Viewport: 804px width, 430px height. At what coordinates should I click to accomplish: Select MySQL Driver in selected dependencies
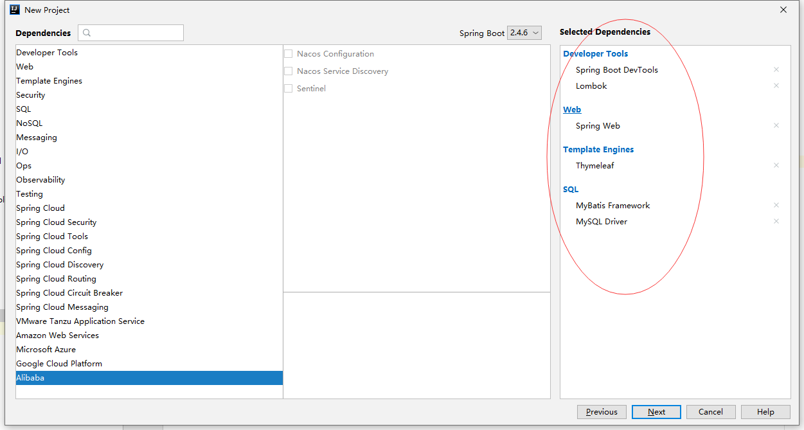point(602,222)
